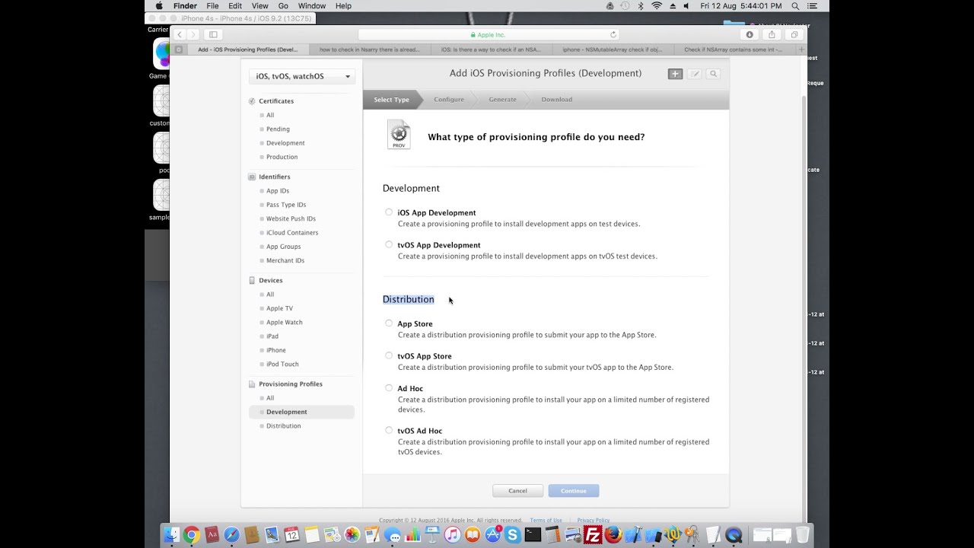This screenshot has width=974, height=548.
Task: Open the Terms of Use link
Action: tap(546, 521)
